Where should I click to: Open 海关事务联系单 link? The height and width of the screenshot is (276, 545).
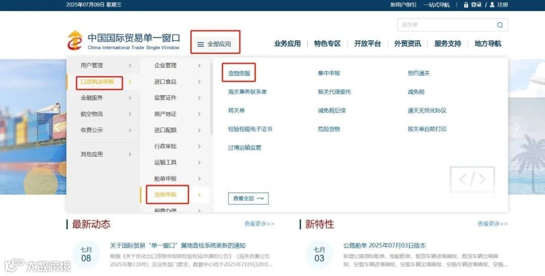click(x=247, y=92)
